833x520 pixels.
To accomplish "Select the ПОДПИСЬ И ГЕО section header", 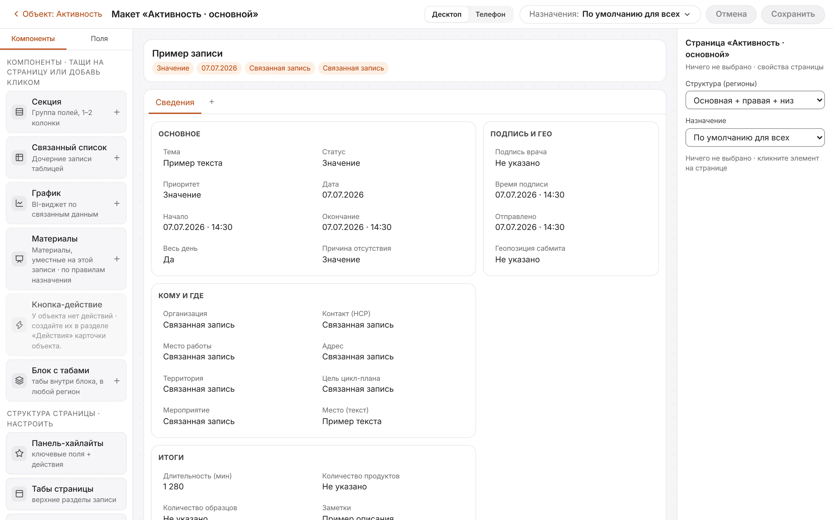I will tap(521, 134).
